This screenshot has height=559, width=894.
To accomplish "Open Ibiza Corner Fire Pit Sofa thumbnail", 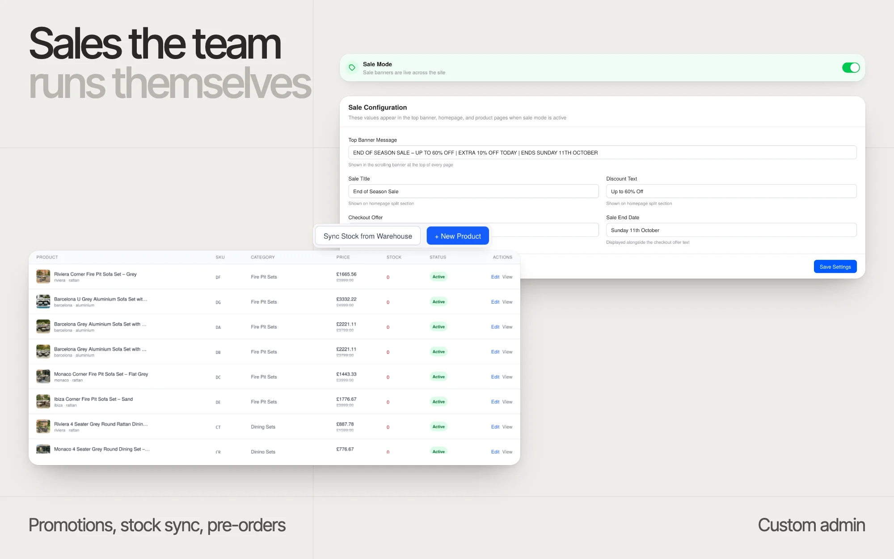I will click(x=43, y=402).
